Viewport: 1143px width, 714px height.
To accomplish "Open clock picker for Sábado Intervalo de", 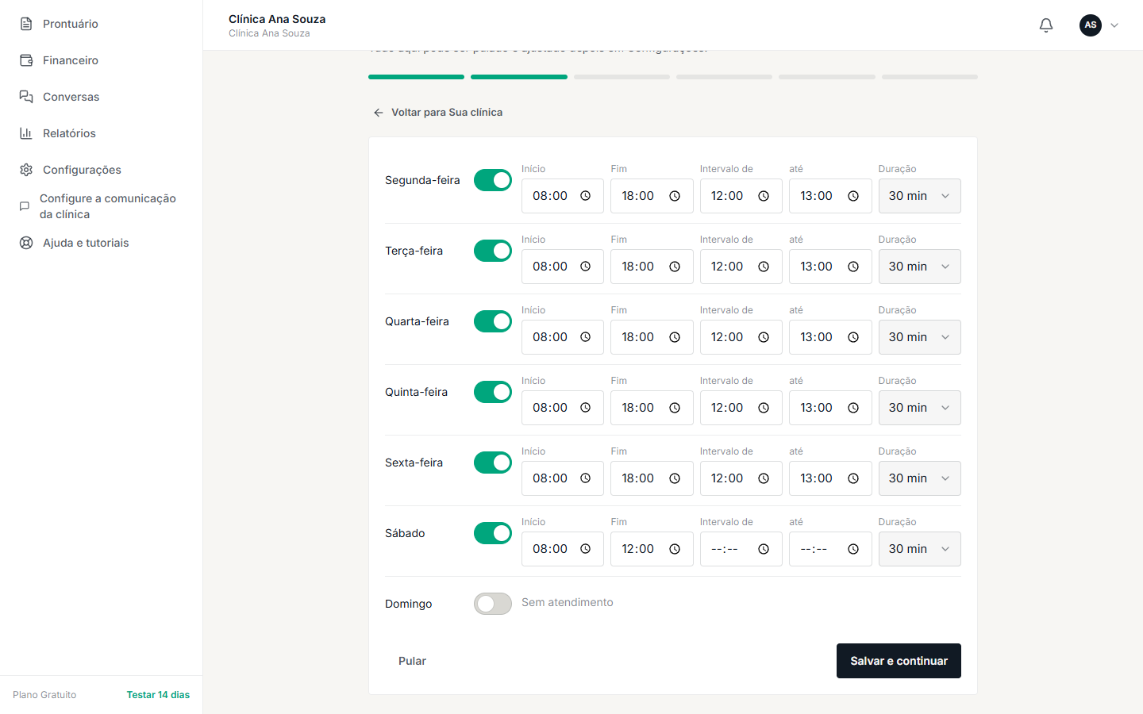I will pos(764,549).
